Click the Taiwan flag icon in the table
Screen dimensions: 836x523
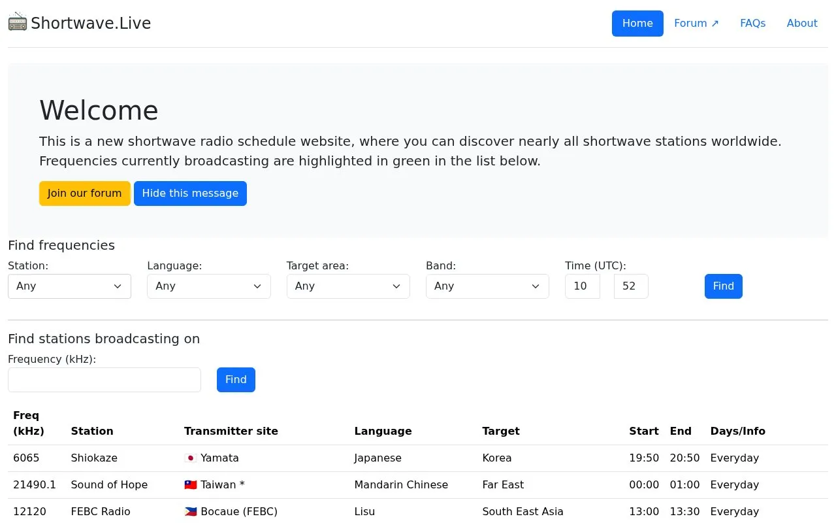191,485
